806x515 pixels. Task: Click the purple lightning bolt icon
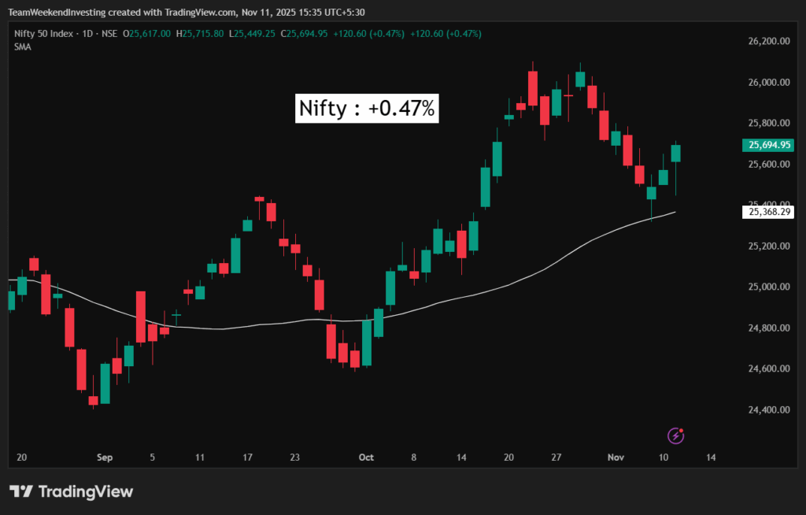pos(675,435)
